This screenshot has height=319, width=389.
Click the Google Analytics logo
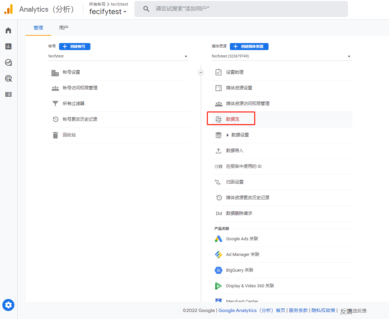(8, 9)
